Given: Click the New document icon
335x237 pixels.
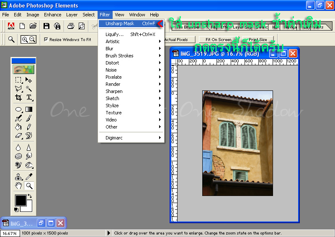Looking at the screenshot, I should pyautogui.click(x=22, y=26).
